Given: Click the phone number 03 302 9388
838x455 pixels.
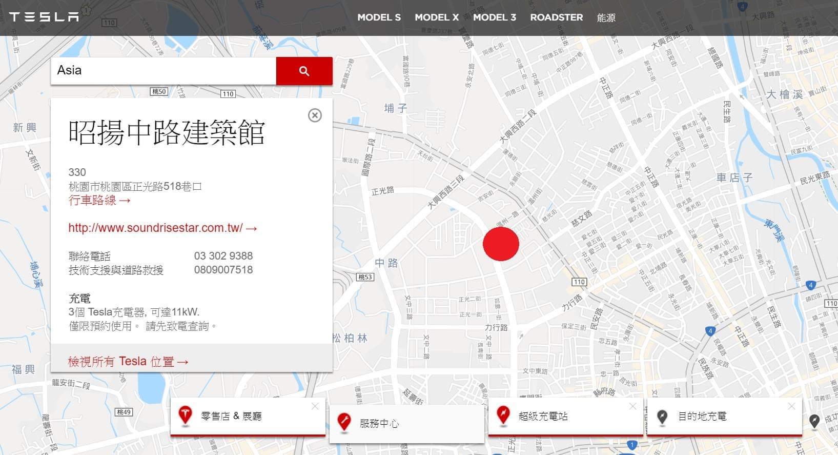Looking at the screenshot, I should pyautogui.click(x=223, y=256).
